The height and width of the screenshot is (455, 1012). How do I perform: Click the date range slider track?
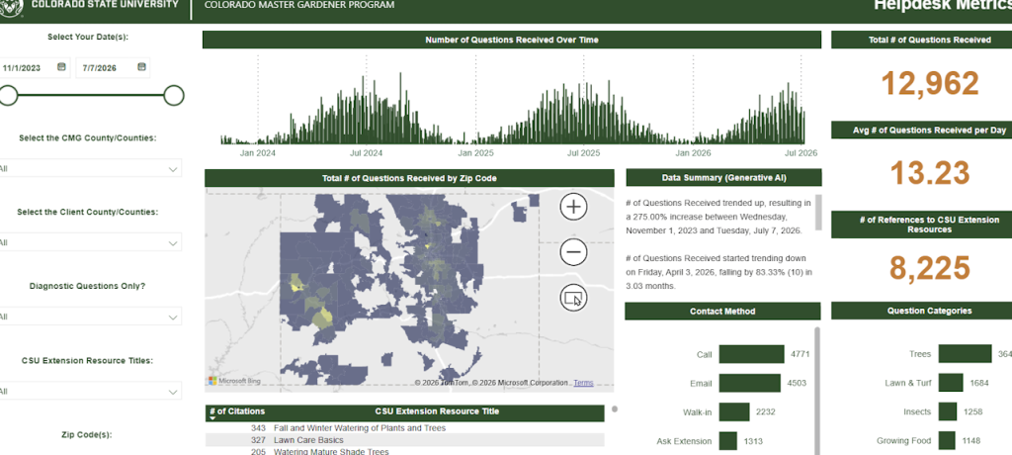click(x=90, y=96)
